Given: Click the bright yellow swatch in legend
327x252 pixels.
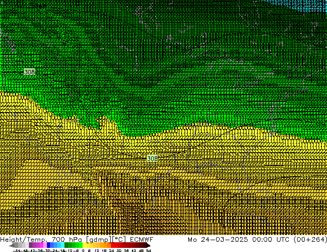Looking at the screenshot, I should point(84,245).
